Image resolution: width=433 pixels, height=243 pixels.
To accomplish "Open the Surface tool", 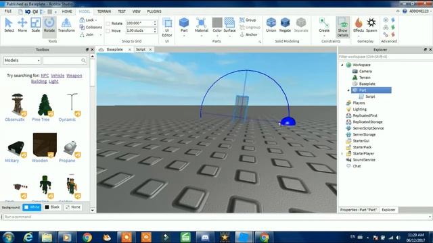I will click(x=229, y=25).
